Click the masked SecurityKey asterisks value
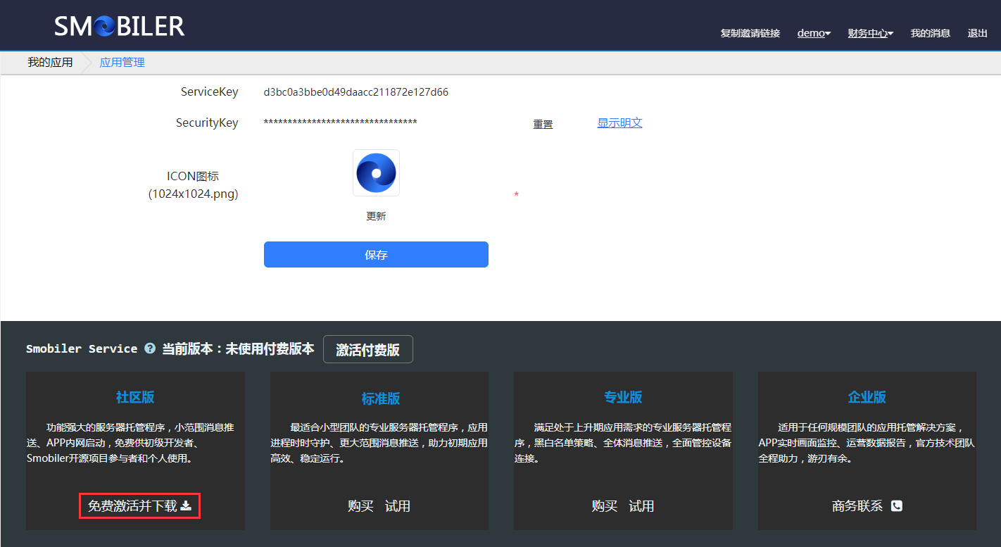Image resolution: width=1001 pixels, height=547 pixels. tap(340, 122)
